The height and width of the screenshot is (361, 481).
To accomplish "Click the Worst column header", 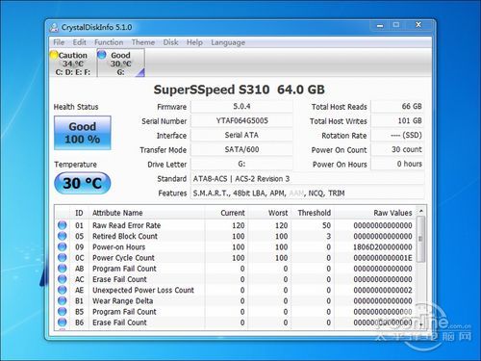I will [x=269, y=213].
